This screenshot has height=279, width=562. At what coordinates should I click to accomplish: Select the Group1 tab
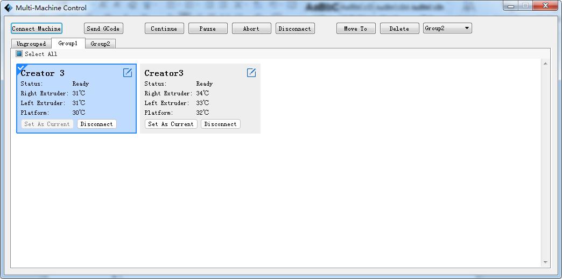[68, 44]
